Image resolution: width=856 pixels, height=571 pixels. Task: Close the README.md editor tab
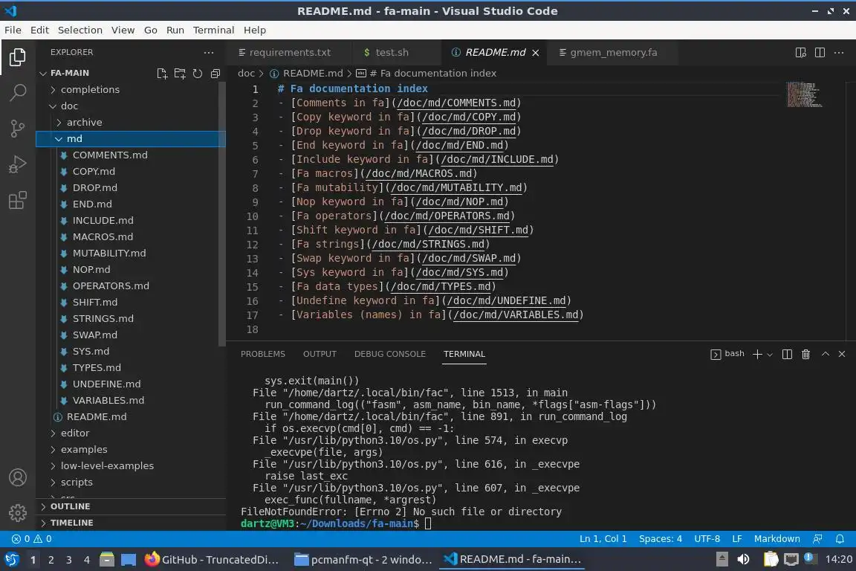536,53
